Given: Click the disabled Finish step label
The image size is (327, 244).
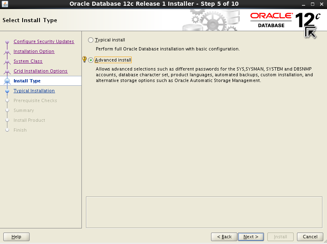Looking at the screenshot, I should 20,130.
